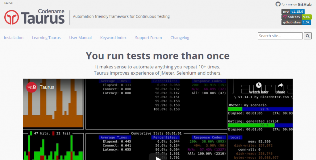
Task: Click the heading You run tests more than once
Action: click(158, 56)
